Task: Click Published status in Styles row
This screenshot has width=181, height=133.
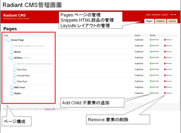Action: click(x=139, y=93)
